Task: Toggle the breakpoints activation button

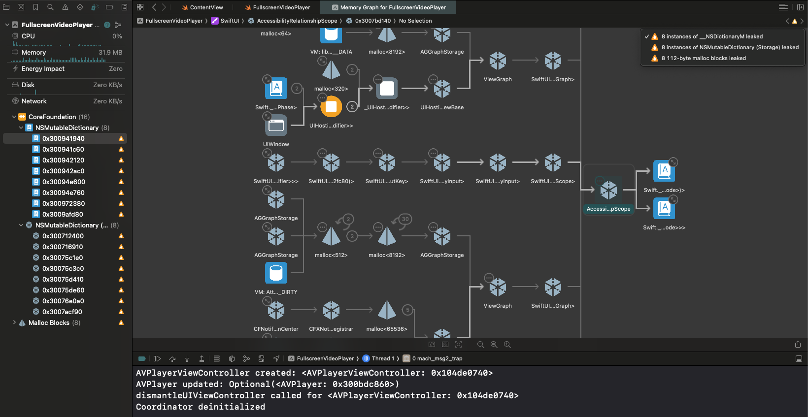Action: (x=142, y=358)
